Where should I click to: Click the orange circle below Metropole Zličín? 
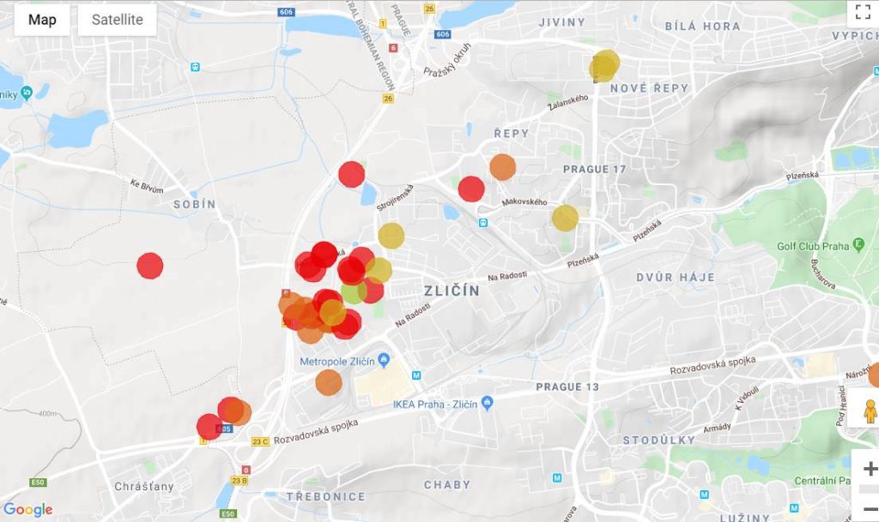[328, 382]
